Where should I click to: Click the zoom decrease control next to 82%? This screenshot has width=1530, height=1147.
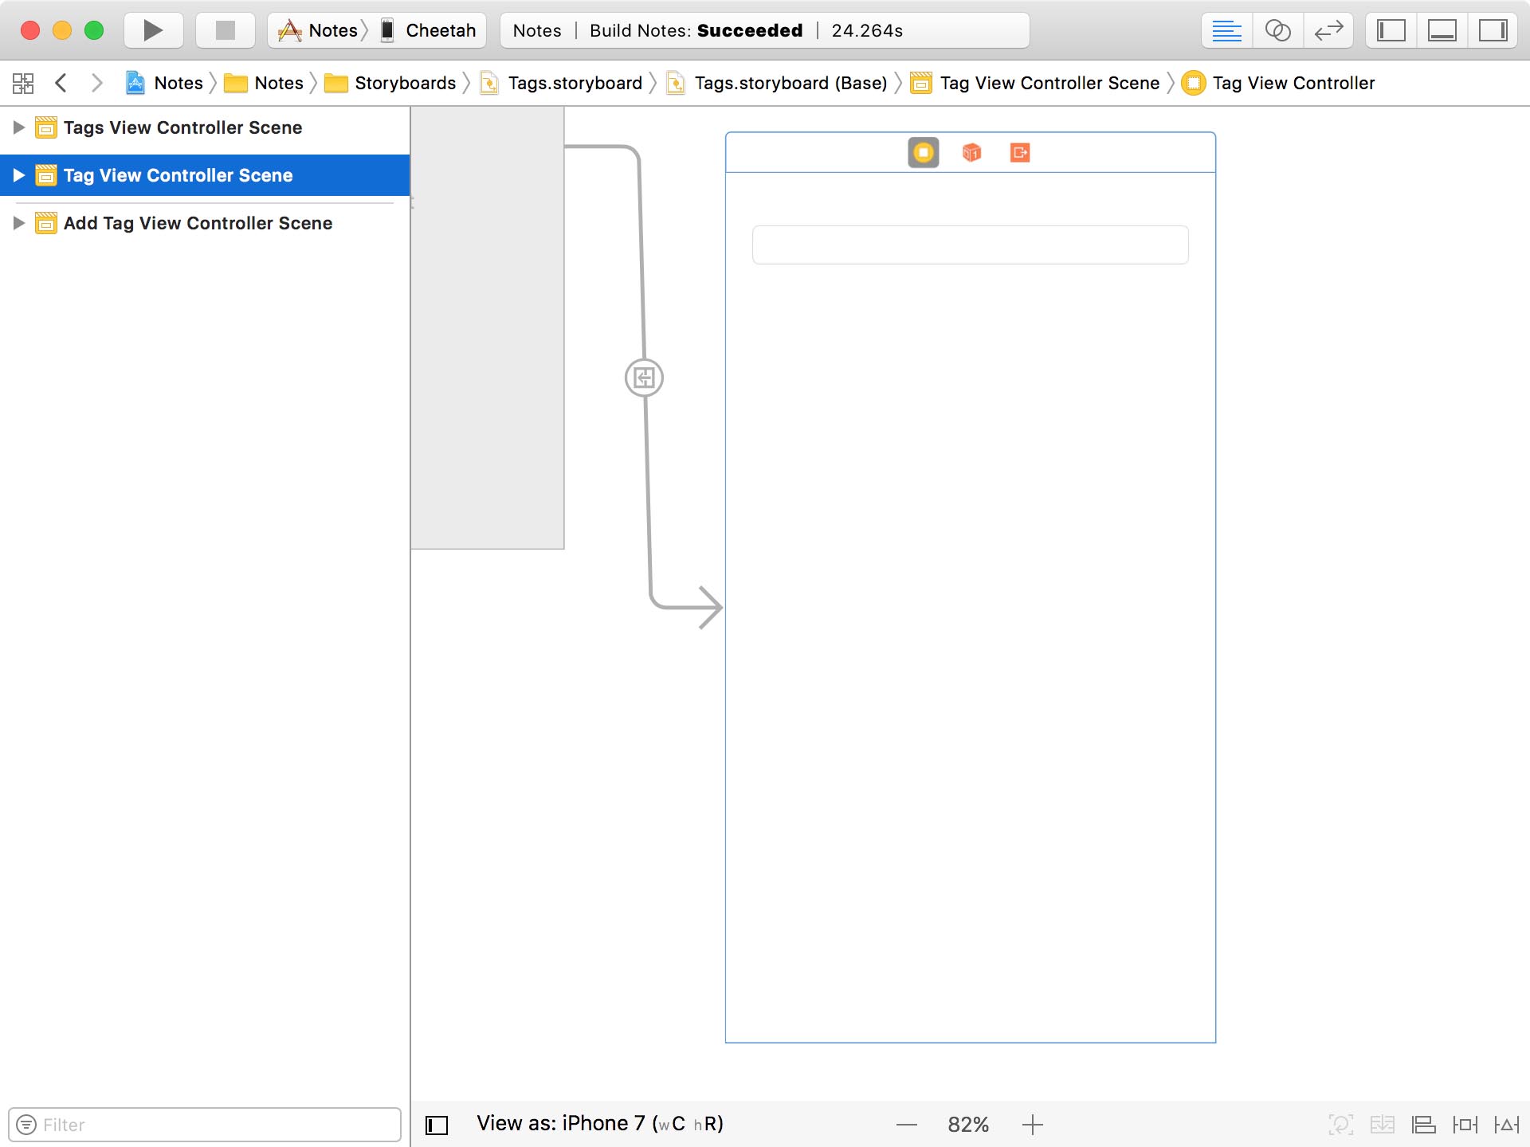(907, 1124)
